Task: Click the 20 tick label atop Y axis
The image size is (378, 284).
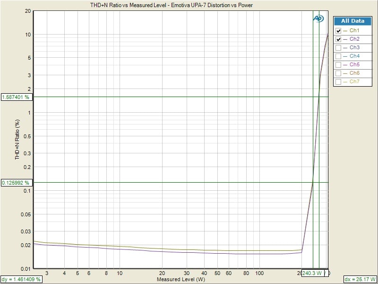Action: pyautogui.click(x=28, y=11)
